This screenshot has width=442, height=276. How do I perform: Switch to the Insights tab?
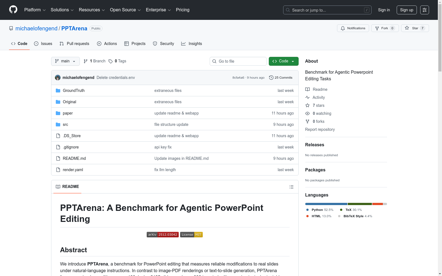(192, 44)
